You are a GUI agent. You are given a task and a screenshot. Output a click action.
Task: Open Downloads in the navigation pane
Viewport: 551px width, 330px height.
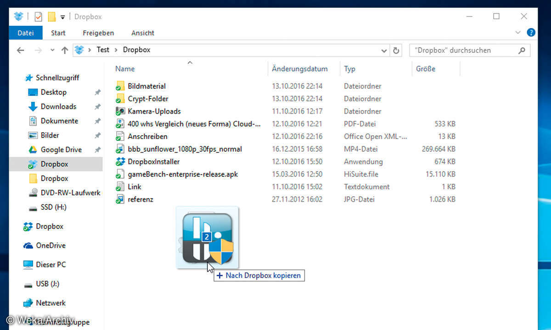(58, 106)
